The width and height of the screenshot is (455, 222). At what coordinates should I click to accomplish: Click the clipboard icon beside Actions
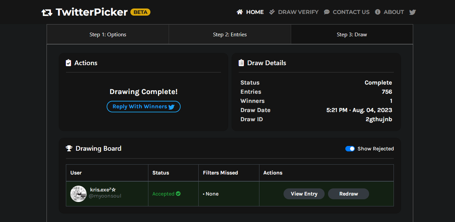click(x=68, y=63)
